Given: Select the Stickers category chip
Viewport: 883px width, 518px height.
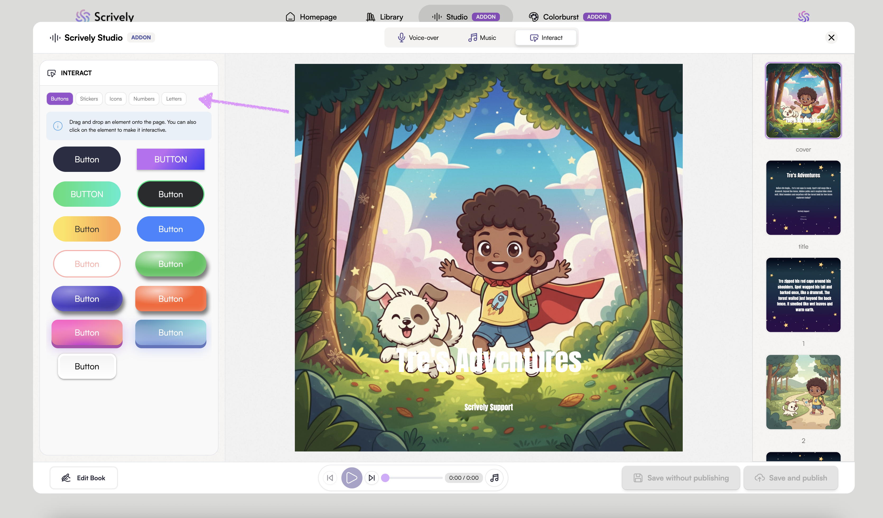Looking at the screenshot, I should pos(89,99).
